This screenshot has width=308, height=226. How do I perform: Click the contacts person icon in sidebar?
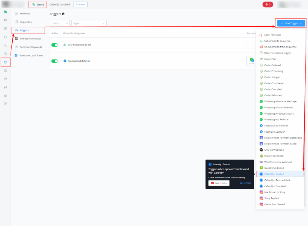(5, 45)
